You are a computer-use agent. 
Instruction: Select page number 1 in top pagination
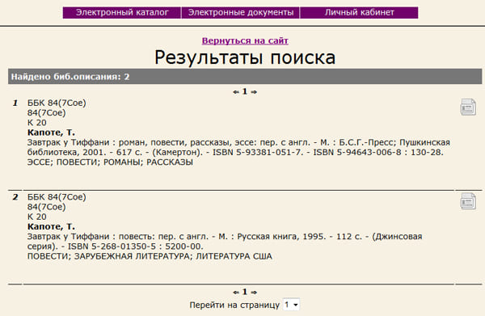(x=245, y=91)
